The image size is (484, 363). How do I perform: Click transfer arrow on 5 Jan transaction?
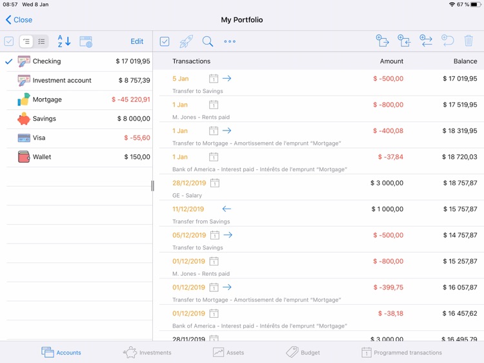[x=227, y=78]
